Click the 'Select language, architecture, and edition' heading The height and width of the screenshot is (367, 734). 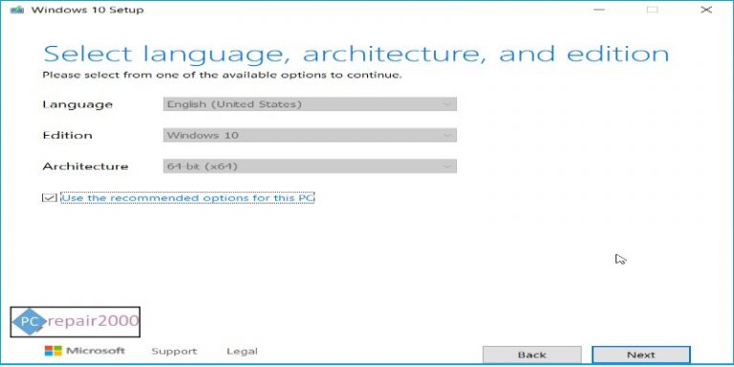(356, 54)
